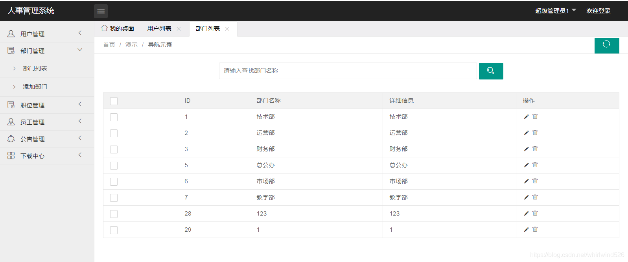Click the 公告管理 icon in sidebar
This screenshot has width=628, height=262.
(x=11, y=139)
